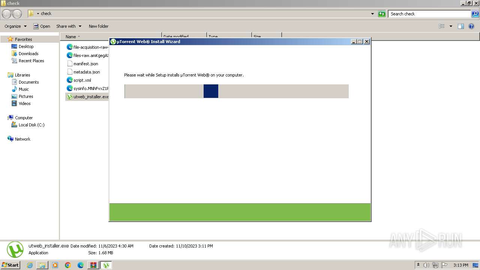
Task: Sort by the Name column header
Action: (x=111, y=37)
